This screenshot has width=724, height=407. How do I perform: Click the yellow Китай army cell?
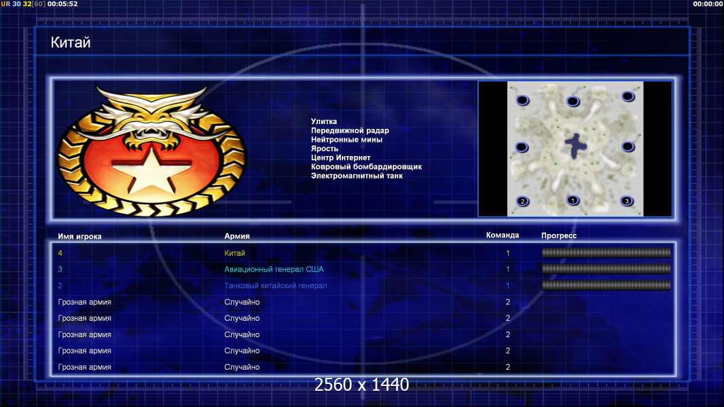(234, 253)
